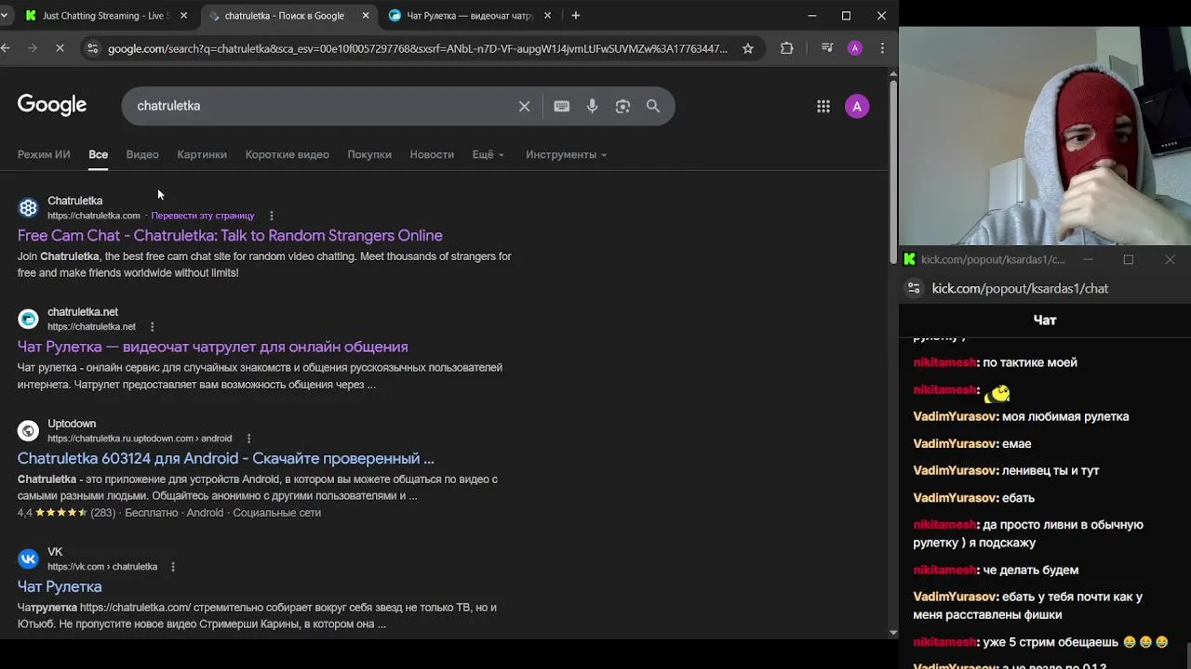
Task: Open the Chrome profile avatar in toolbar
Action: [x=855, y=48]
